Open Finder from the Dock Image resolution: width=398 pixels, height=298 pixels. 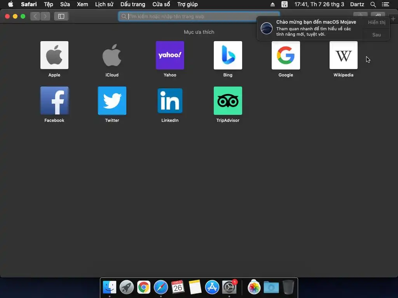109,287
